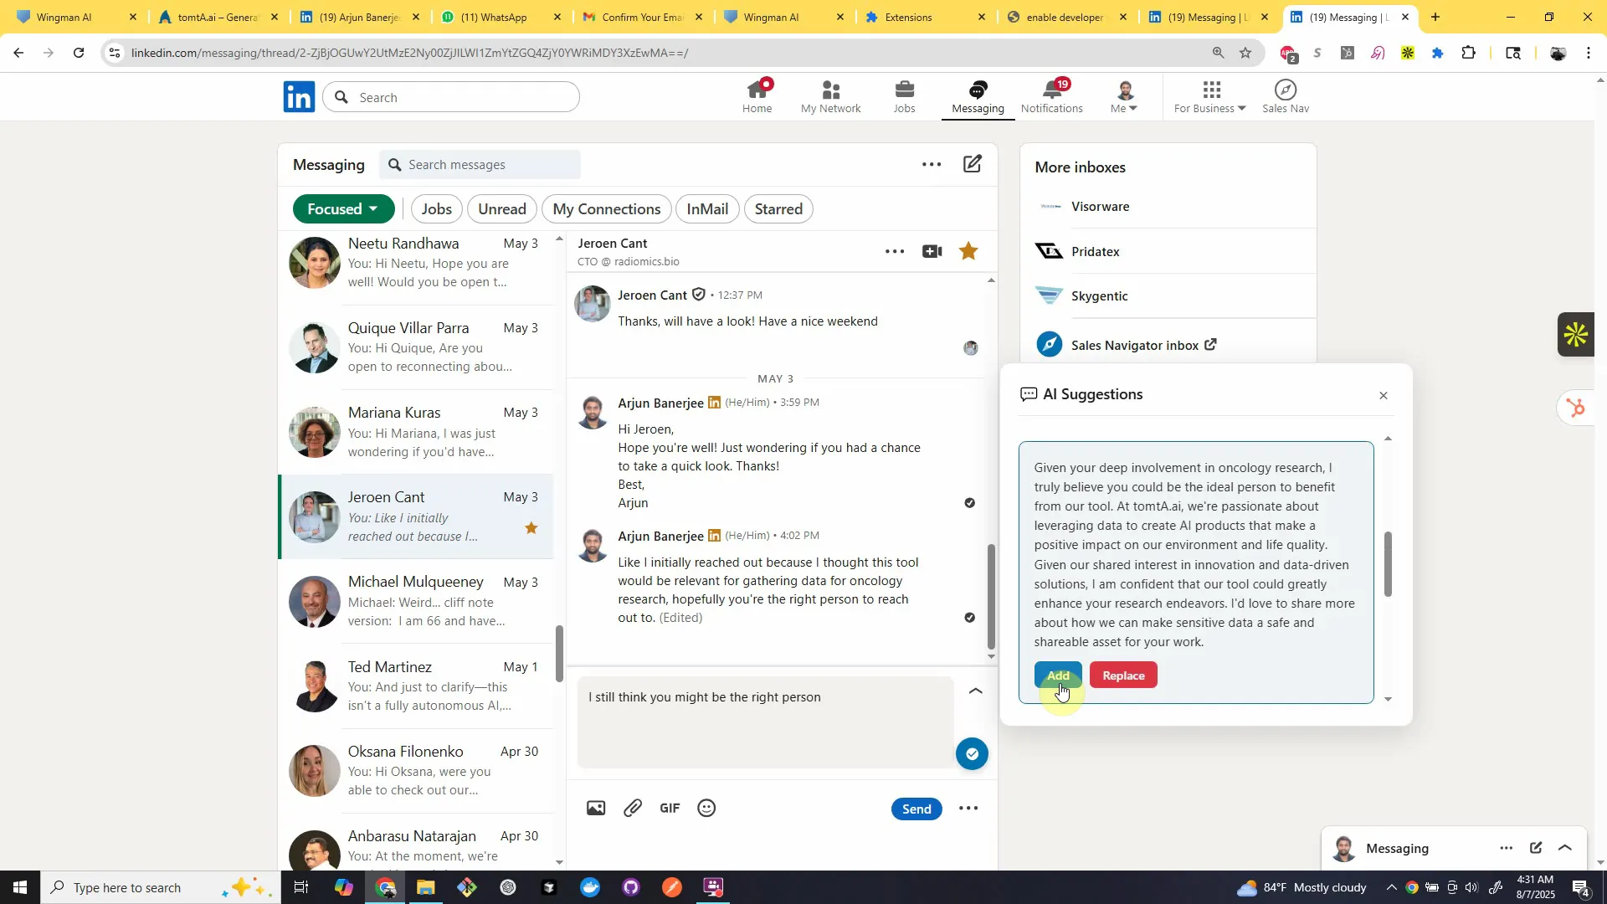The width and height of the screenshot is (1607, 904).
Task: Filter messages by Jobs
Action: (436, 209)
